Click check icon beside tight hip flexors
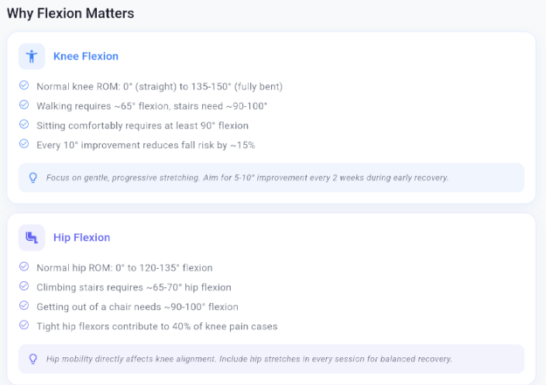 click(x=24, y=325)
